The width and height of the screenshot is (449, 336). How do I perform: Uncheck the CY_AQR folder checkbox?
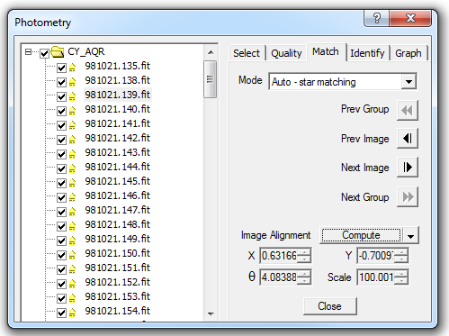pos(45,53)
